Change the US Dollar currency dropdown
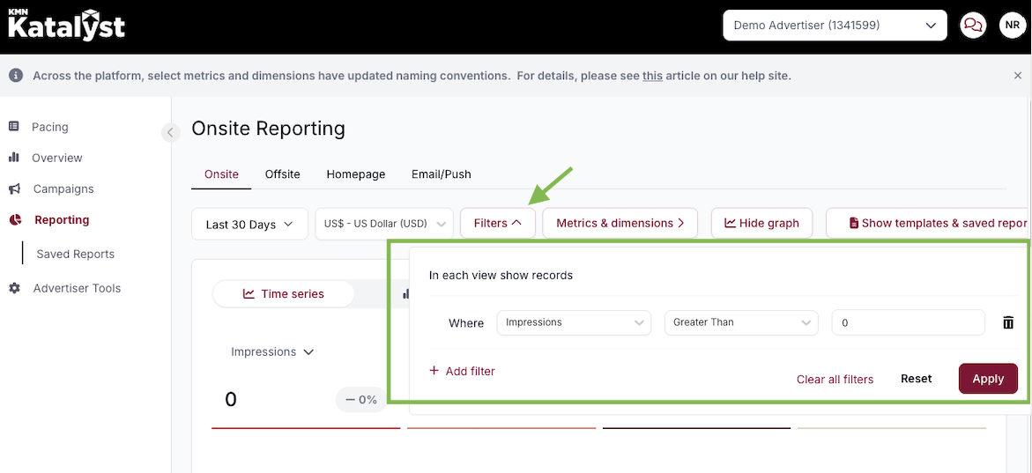 click(384, 225)
